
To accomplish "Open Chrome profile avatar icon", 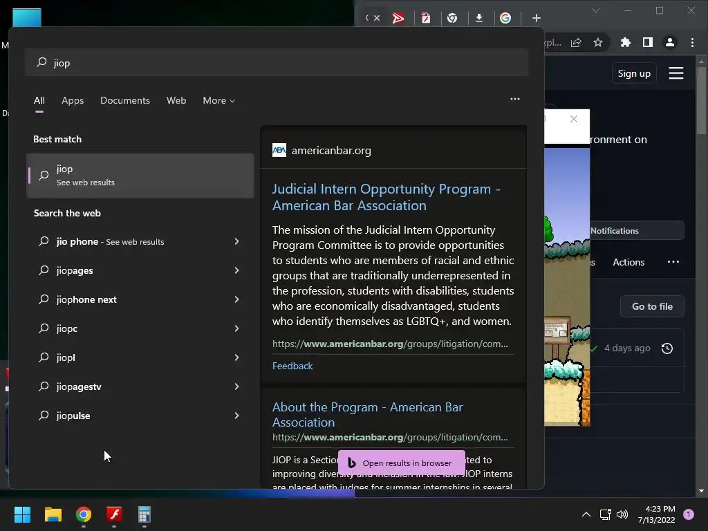I will [x=669, y=42].
